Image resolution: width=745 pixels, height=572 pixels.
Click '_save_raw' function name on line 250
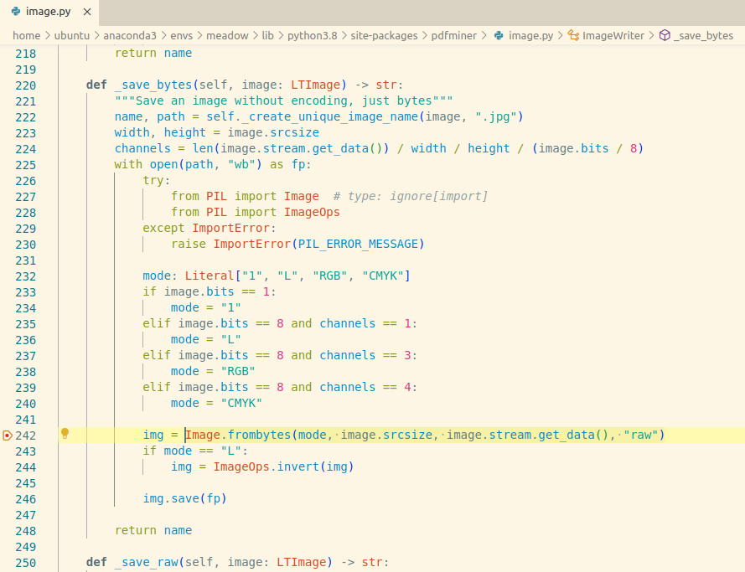pyautogui.click(x=146, y=562)
